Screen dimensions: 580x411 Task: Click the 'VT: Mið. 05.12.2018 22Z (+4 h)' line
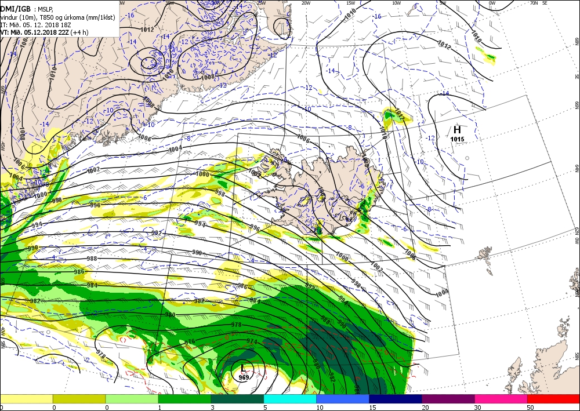pos(43,32)
